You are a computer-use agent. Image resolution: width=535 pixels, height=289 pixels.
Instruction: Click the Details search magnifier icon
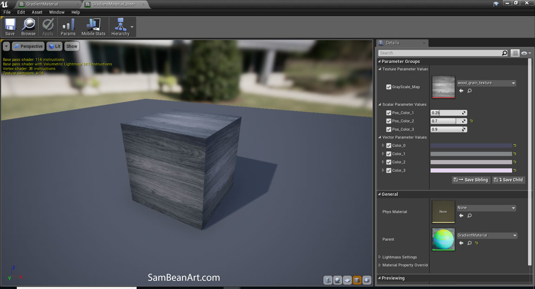coord(504,53)
